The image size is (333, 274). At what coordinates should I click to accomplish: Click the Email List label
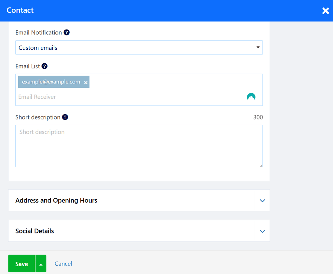(28, 66)
